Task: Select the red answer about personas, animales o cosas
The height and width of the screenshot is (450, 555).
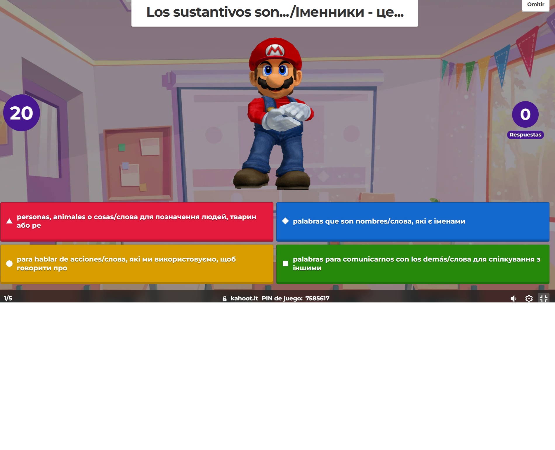Action: click(x=137, y=221)
